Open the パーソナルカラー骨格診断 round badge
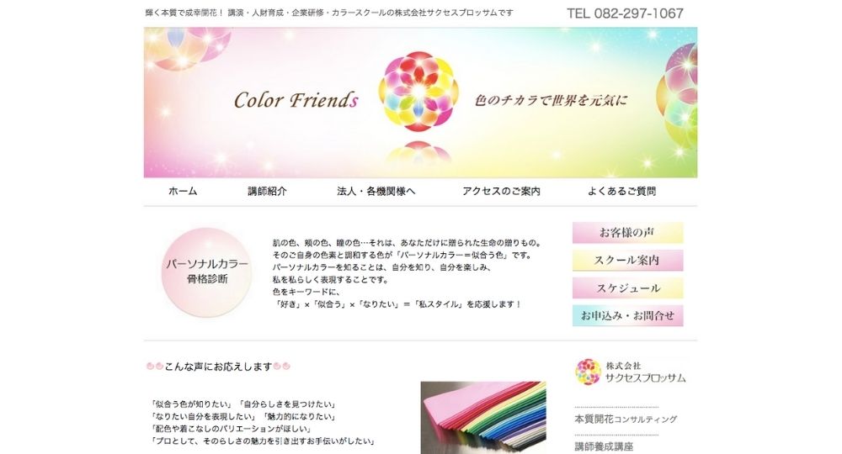Viewport: 842px width, 454px height. (207, 272)
